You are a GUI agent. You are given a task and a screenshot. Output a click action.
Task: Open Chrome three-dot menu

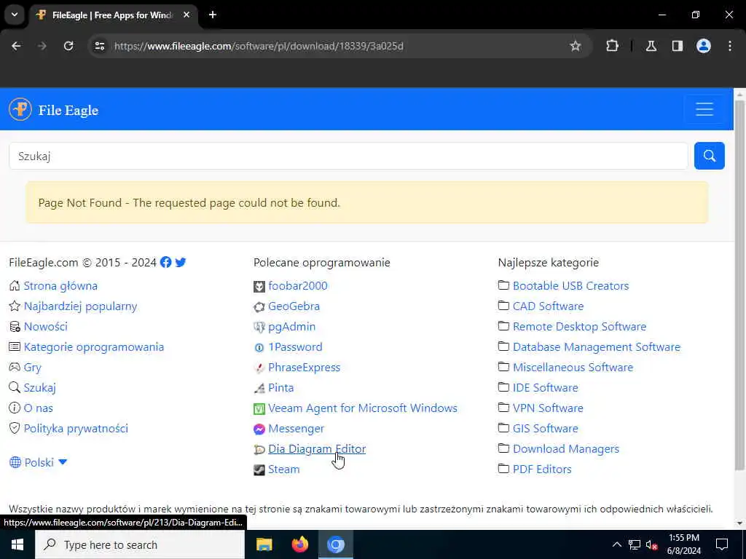729,46
